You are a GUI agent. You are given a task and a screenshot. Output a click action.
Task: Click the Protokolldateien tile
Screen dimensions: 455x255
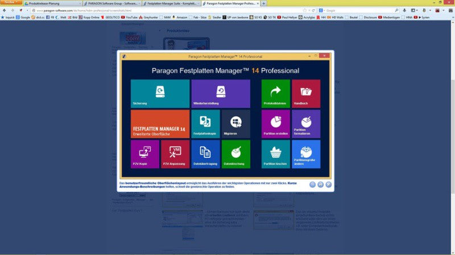(x=275, y=94)
